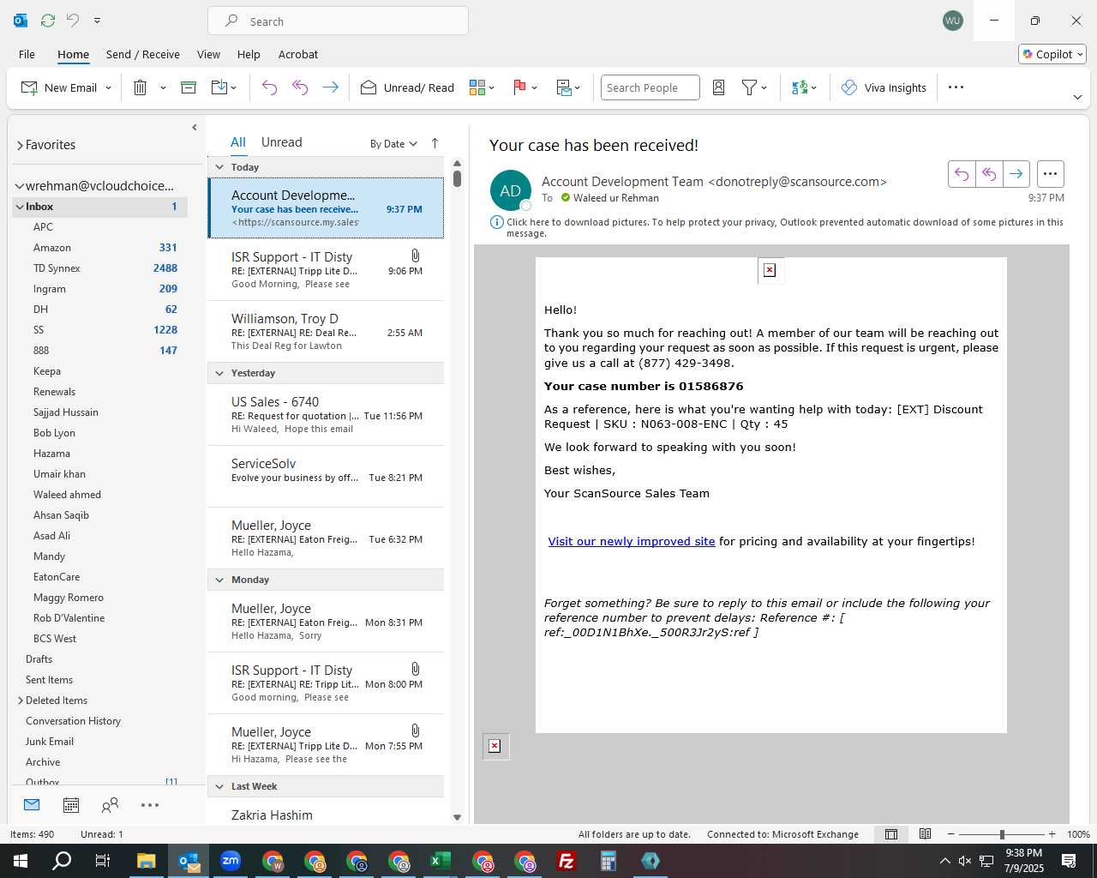Open the Copilot button

click(x=1052, y=54)
